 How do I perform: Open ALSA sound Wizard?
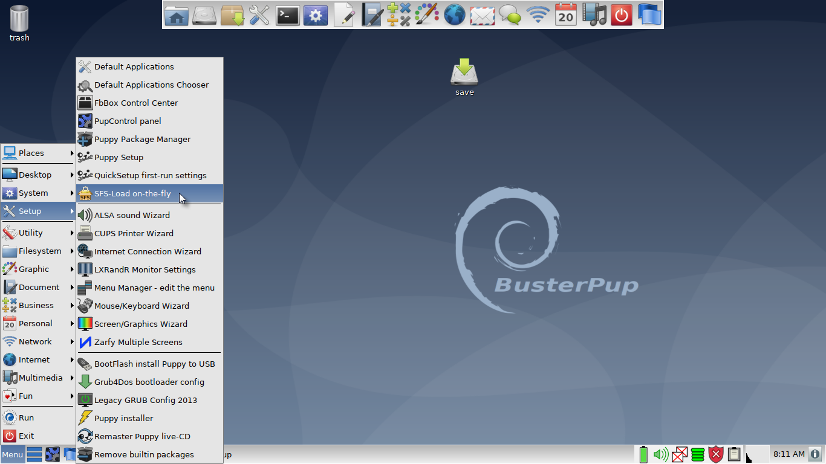click(x=149, y=215)
